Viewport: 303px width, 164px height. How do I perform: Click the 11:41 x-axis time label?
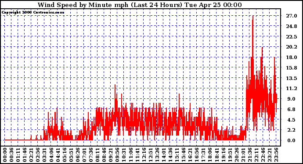tap(137, 155)
